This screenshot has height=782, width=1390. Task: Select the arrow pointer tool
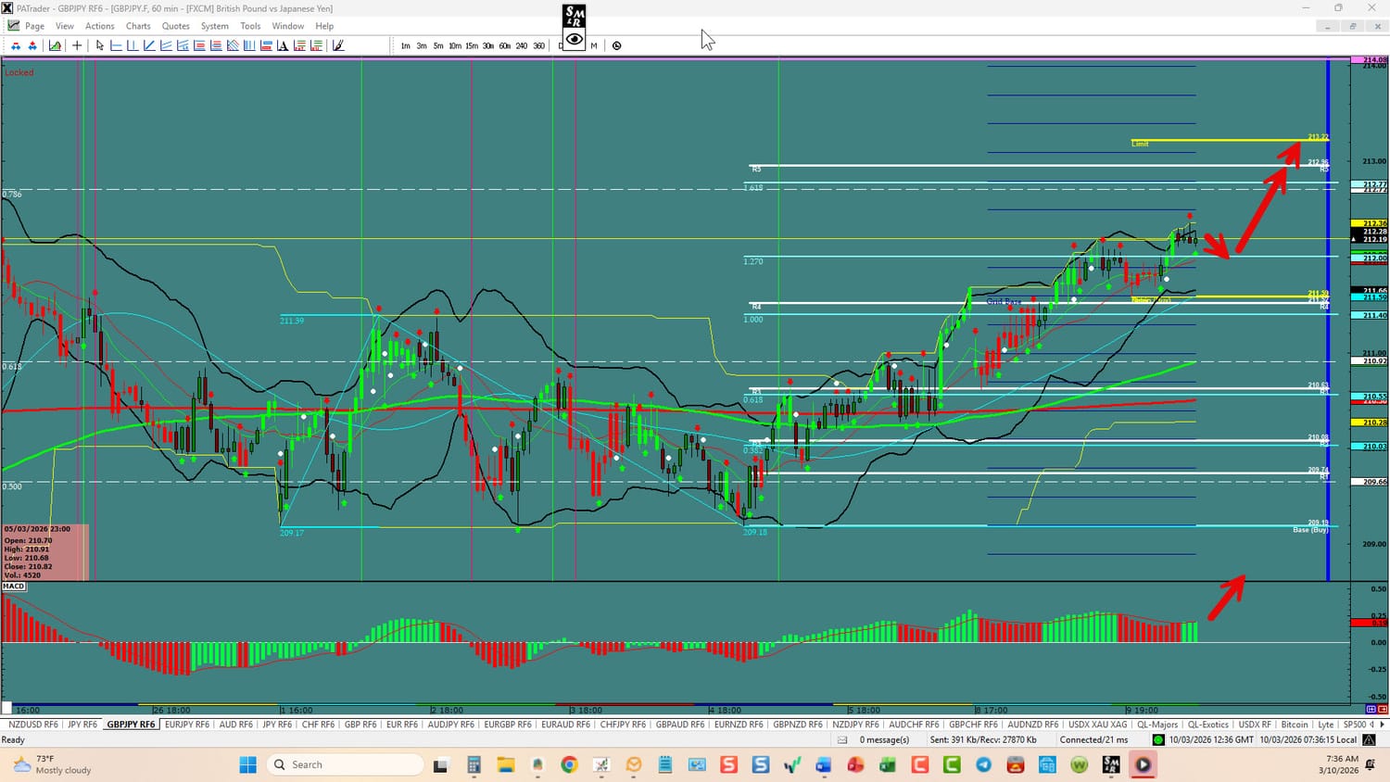[100, 45]
